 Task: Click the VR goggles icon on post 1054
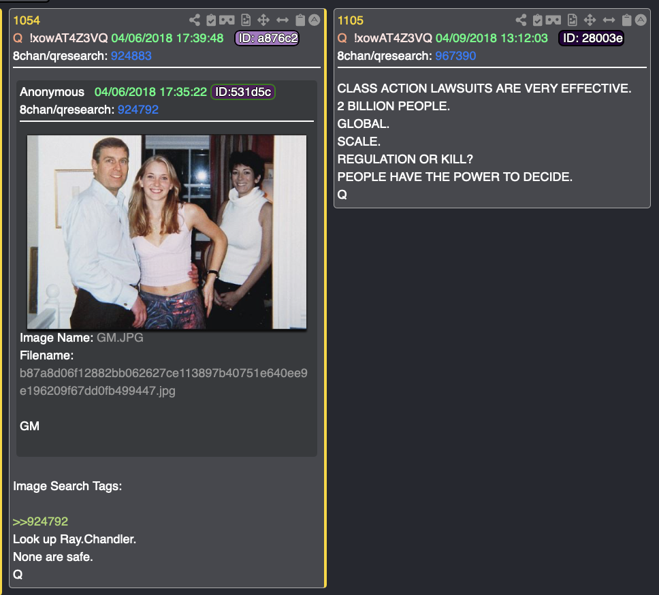coord(227,20)
